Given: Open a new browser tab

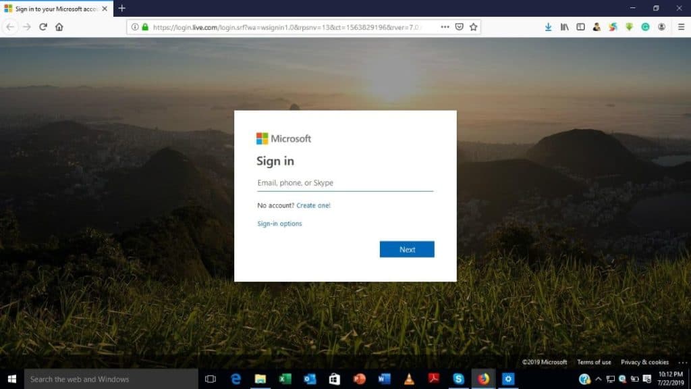Looking at the screenshot, I should coord(122,8).
